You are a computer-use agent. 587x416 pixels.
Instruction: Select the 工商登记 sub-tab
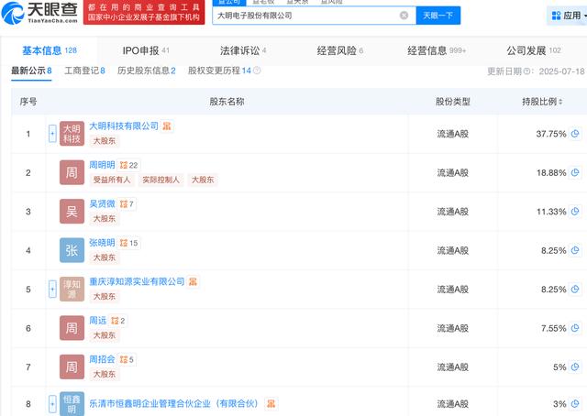[84, 71]
